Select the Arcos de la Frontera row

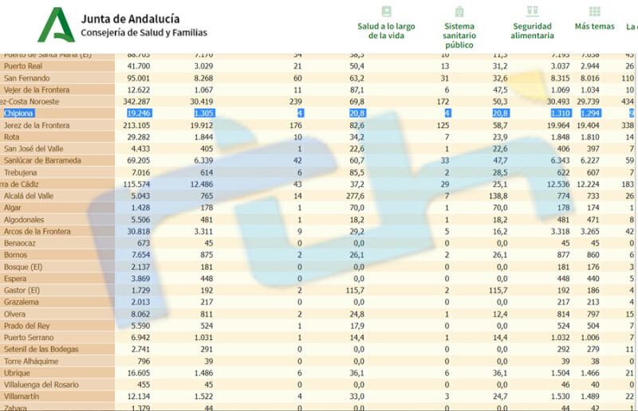point(37,231)
